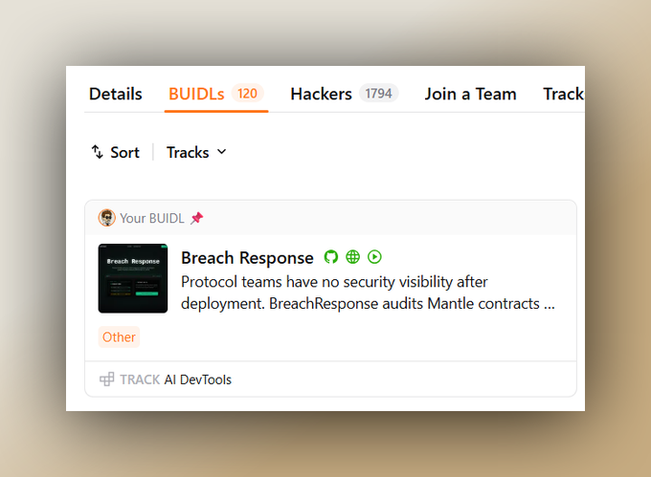Open the Breach Response thumbnail image
Viewport: 651px width, 477px height.
[x=133, y=278]
